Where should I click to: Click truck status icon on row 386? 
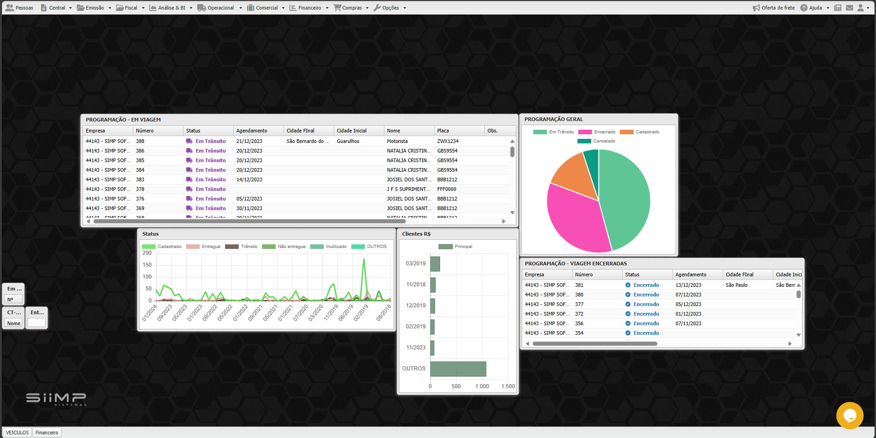(189, 151)
